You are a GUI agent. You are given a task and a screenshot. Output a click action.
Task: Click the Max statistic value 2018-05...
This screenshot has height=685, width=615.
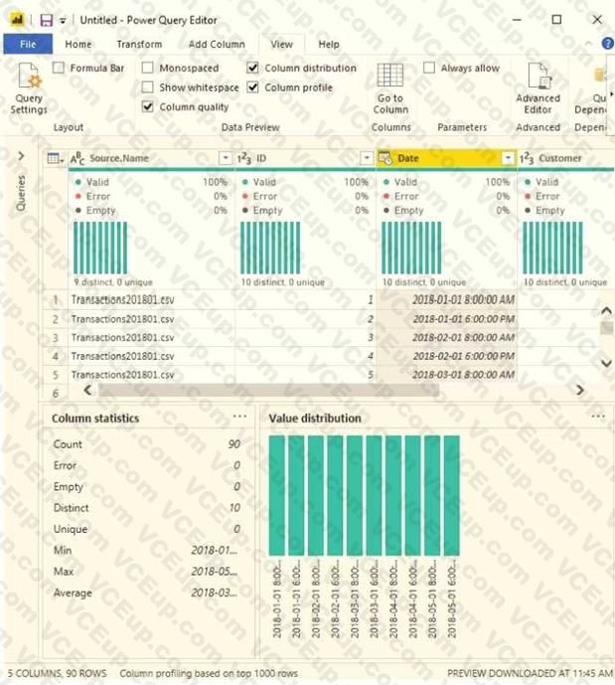click(x=215, y=572)
